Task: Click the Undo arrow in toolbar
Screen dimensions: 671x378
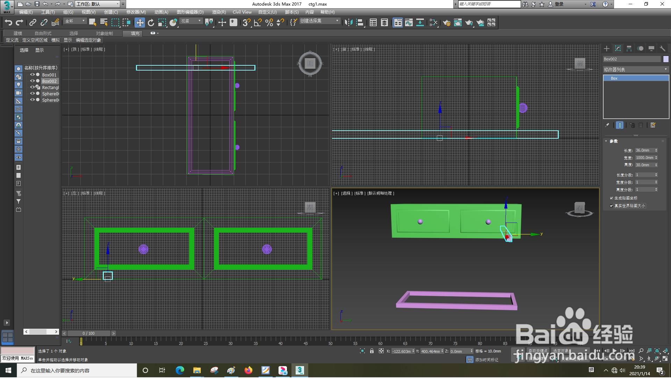Action: [x=8, y=23]
